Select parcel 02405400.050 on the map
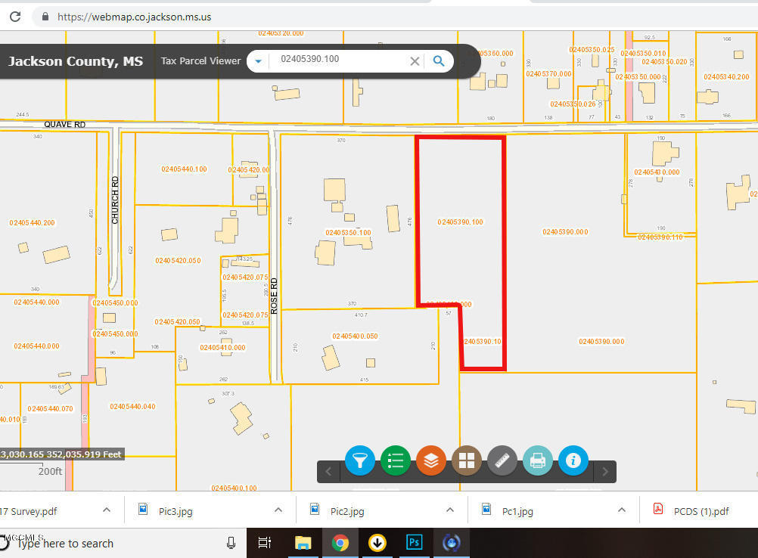Image resolution: width=758 pixels, height=558 pixels. pos(355,336)
